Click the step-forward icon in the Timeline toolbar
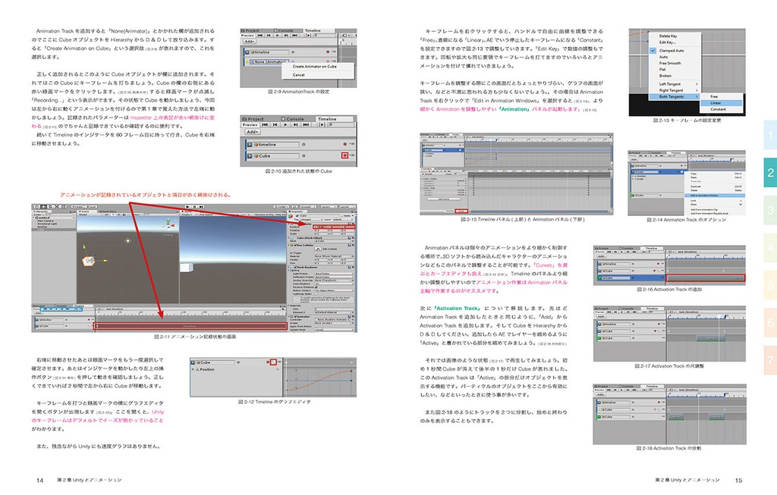777x495 pixels. pos(286,35)
